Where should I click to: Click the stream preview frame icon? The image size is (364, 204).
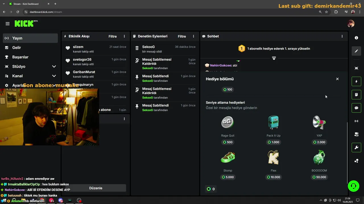356,68
